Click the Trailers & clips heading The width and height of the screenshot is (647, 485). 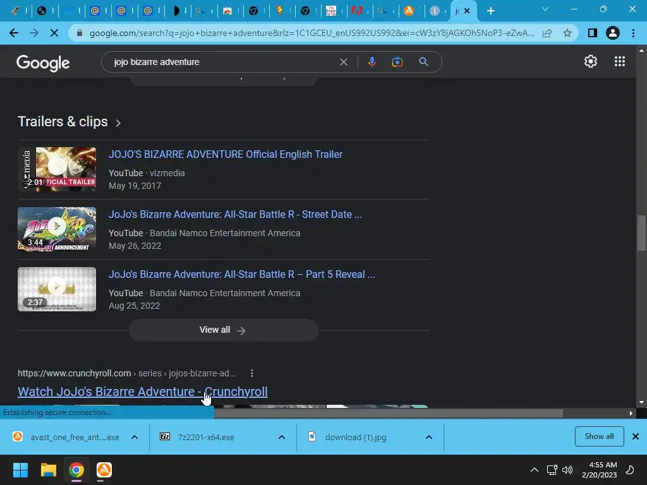pyautogui.click(x=63, y=122)
